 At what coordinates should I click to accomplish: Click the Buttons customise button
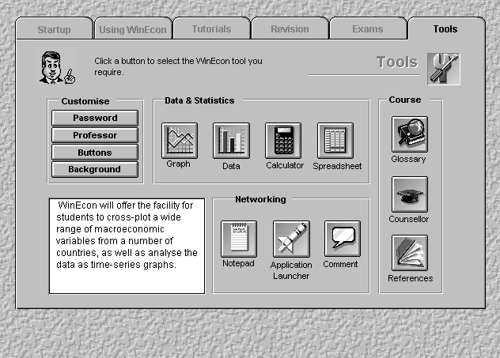tap(95, 153)
